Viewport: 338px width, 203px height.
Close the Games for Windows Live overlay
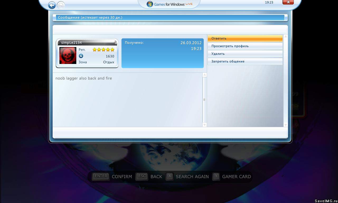(288, 2)
